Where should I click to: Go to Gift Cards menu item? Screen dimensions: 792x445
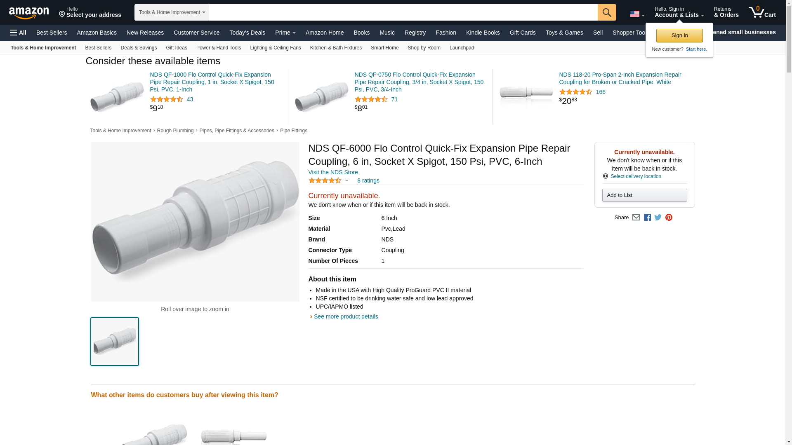(x=522, y=33)
